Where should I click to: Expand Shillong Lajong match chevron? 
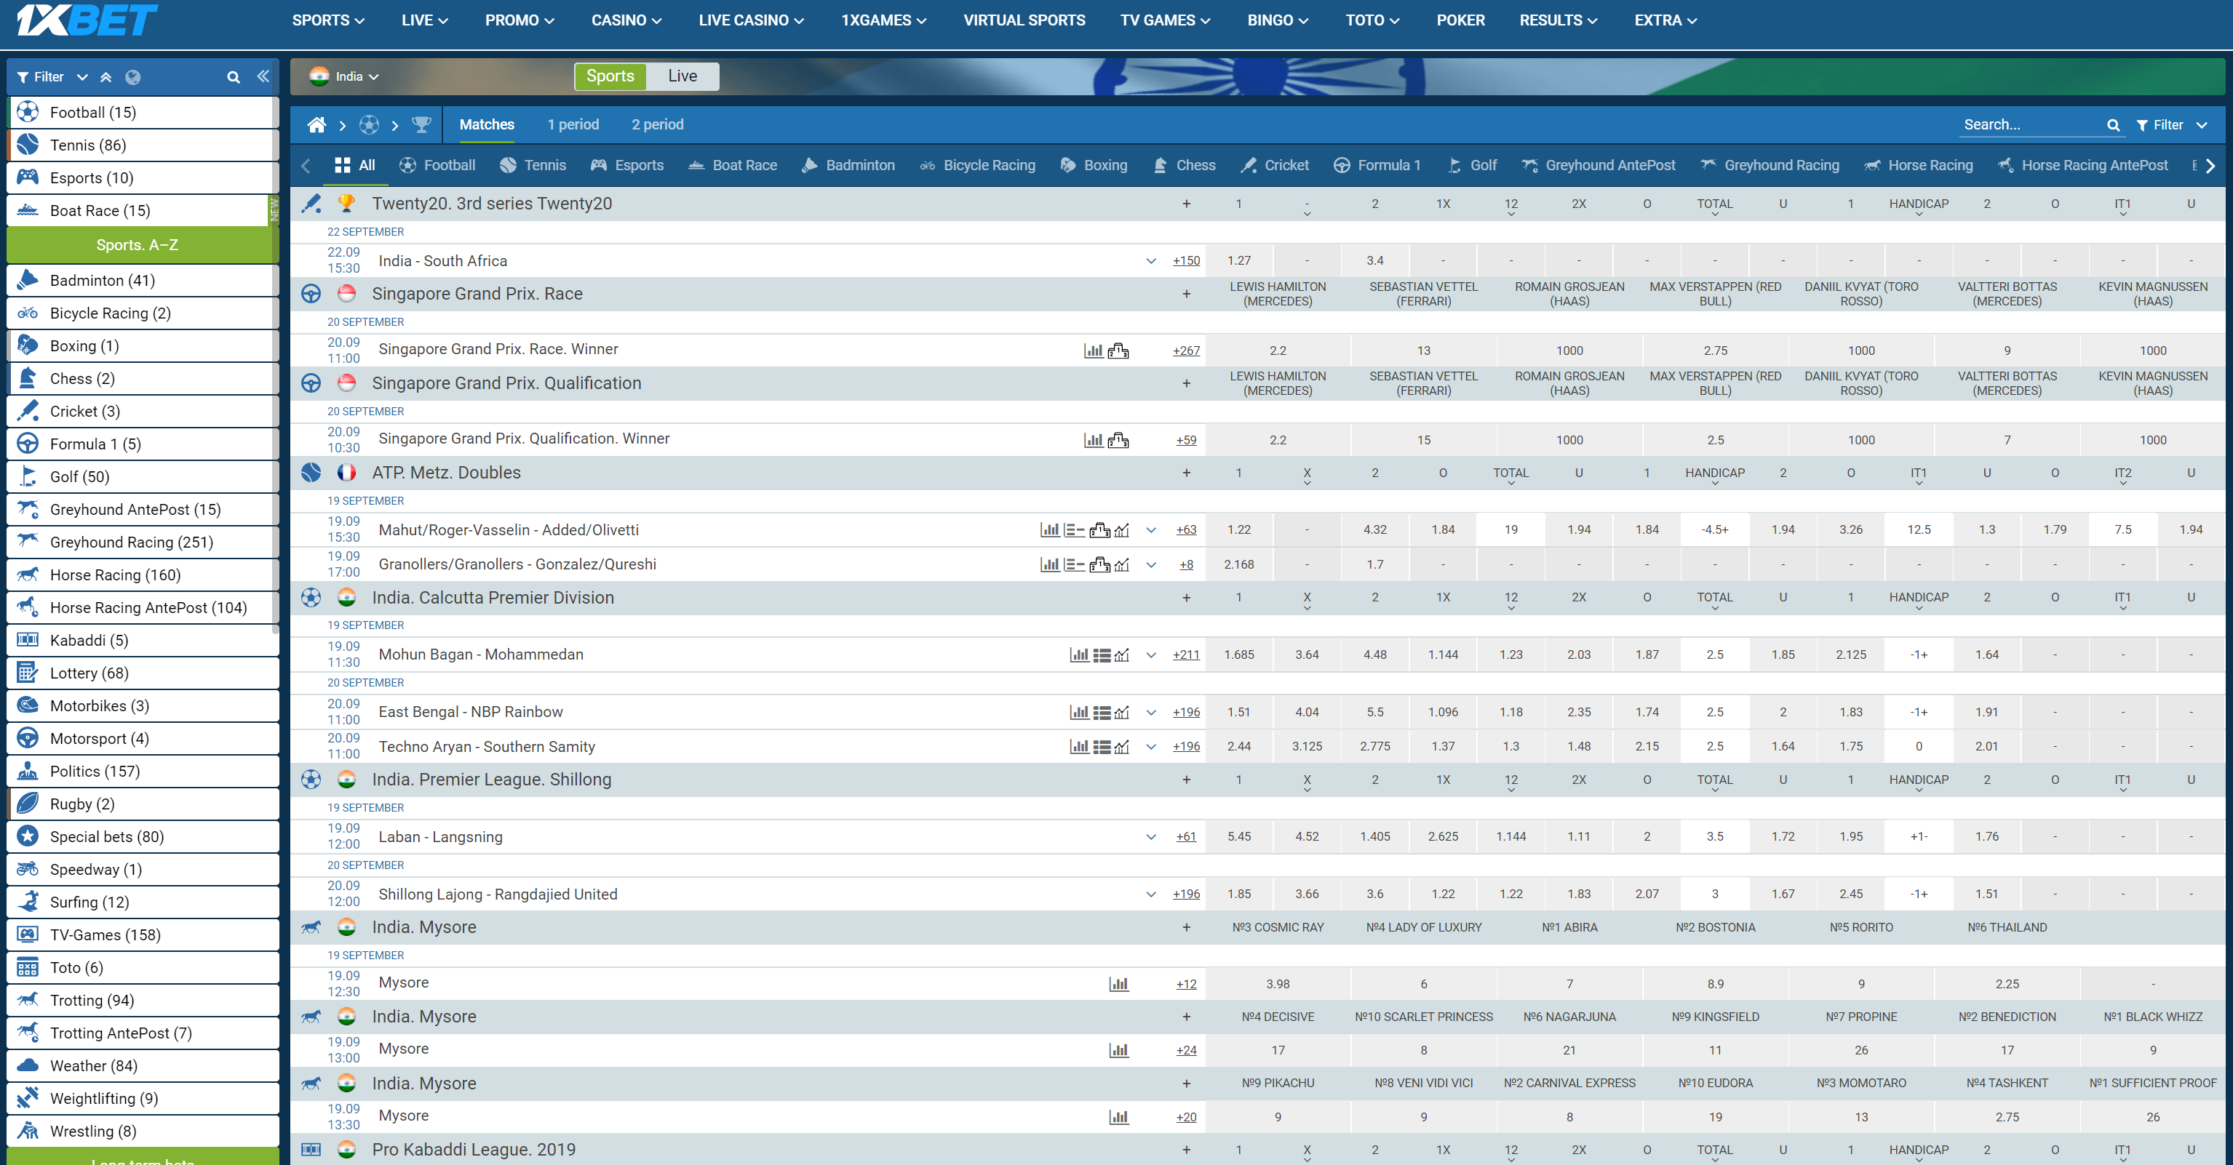point(1150,894)
